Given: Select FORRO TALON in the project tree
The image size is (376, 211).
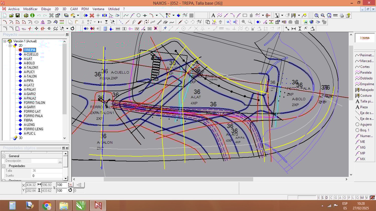Looking at the screenshot, I should (34, 103).
